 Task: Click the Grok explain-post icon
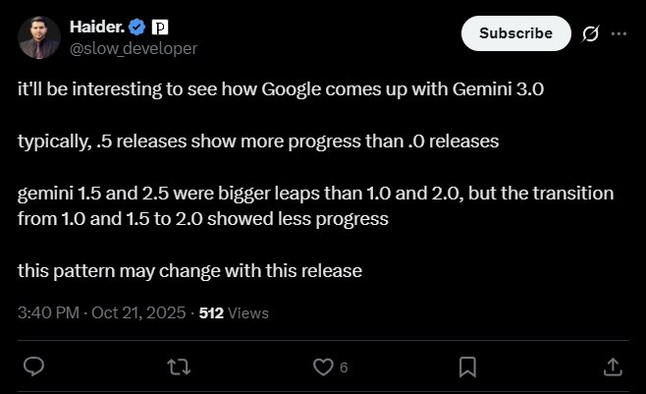pyautogui.click(x=591, y=33)
